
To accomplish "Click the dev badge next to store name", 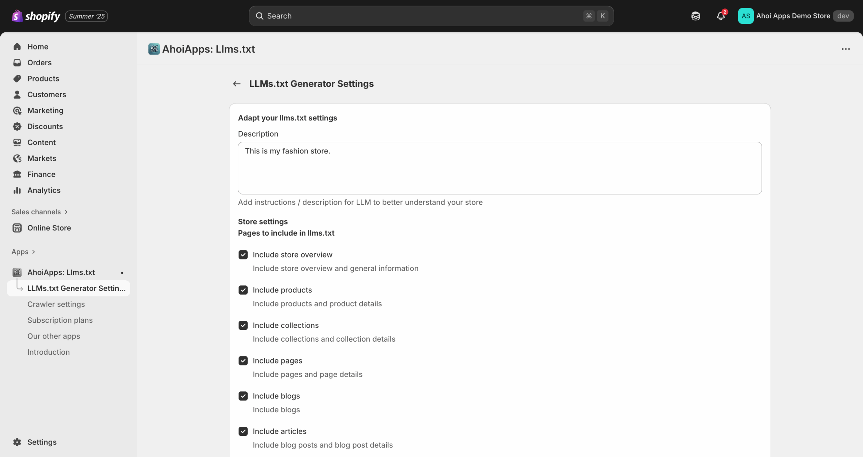I will coord(843,16).
